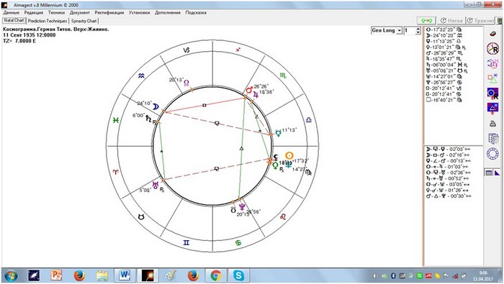Select Moon position row 24°10'23"
The image size is (504, 284).
[444, 35]
